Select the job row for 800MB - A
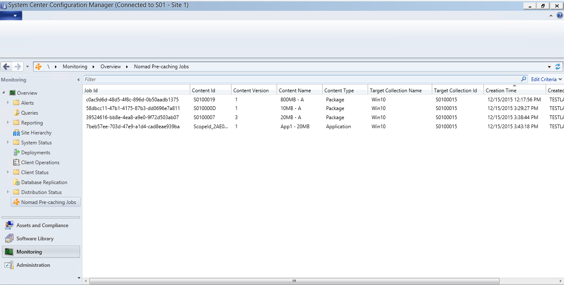The width and height of the screenshot is (564, 285). (290, 100)
